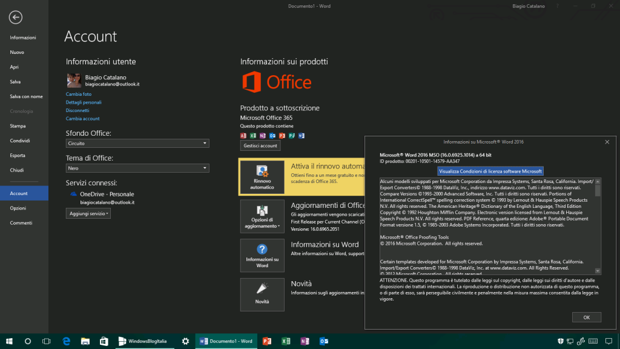Open the Store from the taskbar
This screenshot has height=349, width=620.
104,341
